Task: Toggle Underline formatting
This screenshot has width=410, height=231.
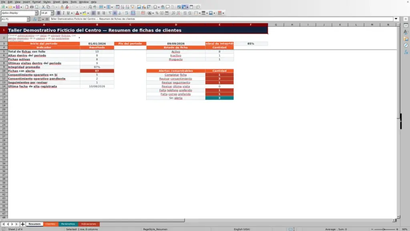Action: [68, 13]
